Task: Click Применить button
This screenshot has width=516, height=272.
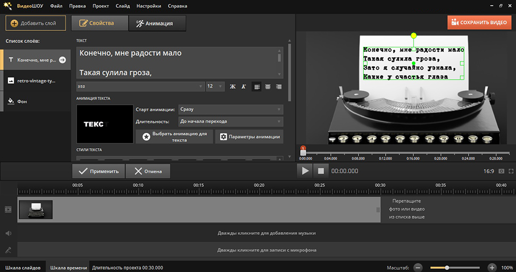Action: click(98, 171)
